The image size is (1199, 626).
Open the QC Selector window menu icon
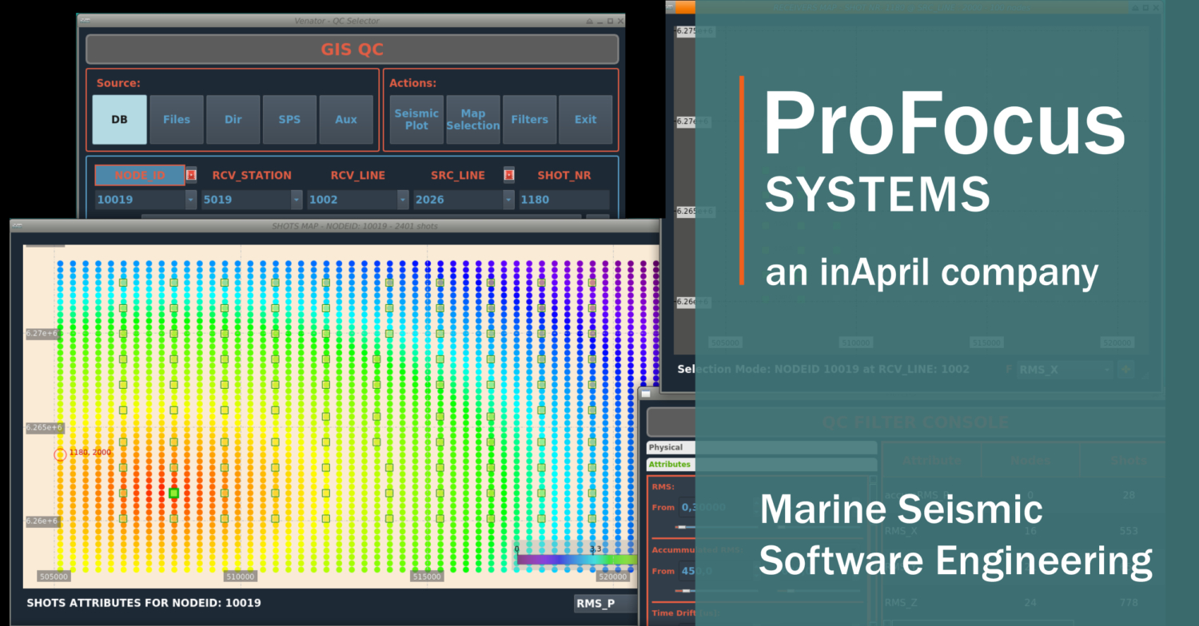83,21
